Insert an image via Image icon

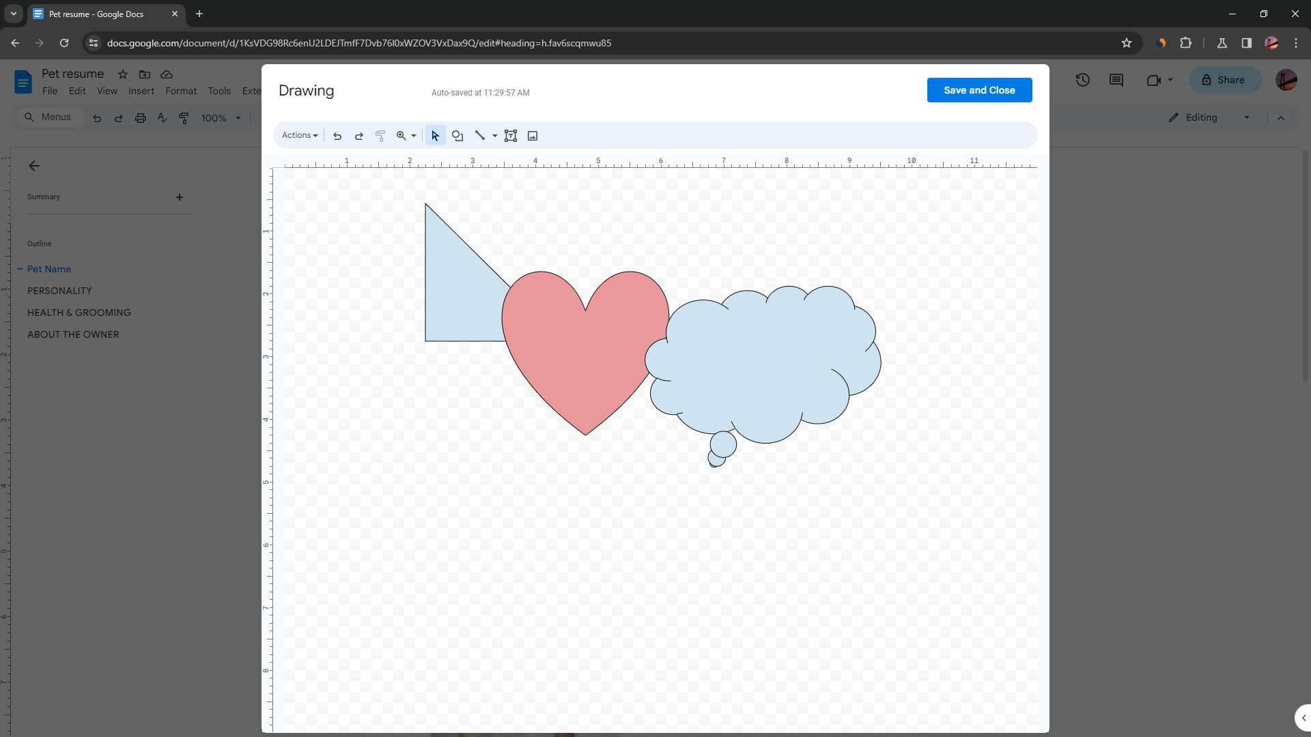(533, 136)
